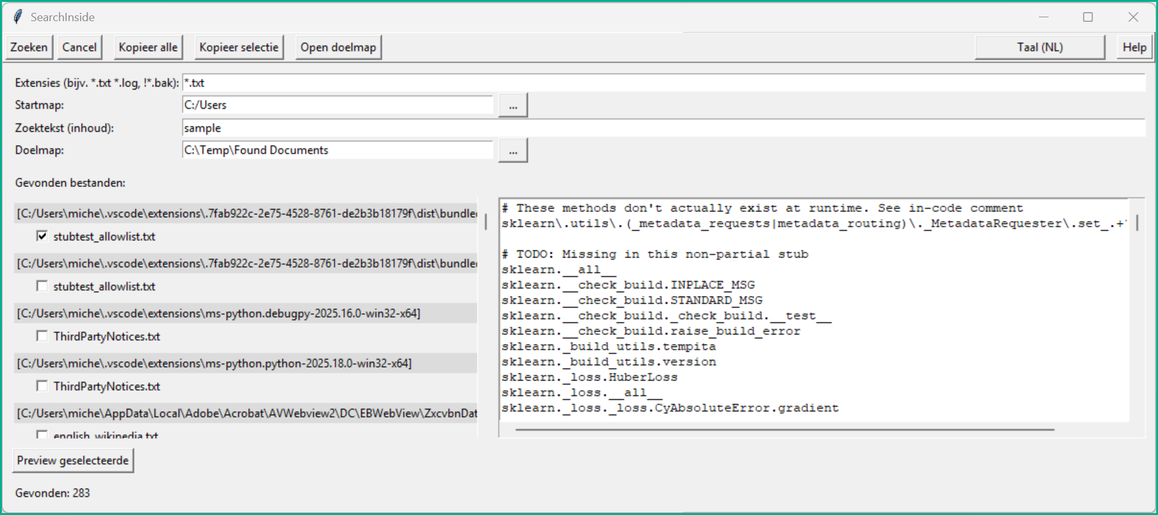1158x515 pixels.
Task: Click Preview geselecteerde button
Action: point(73,461)
